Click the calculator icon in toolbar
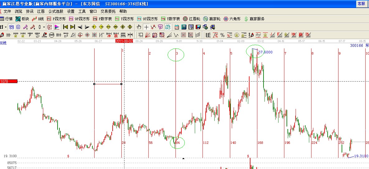369x169 pixels. tap(184, 27)
